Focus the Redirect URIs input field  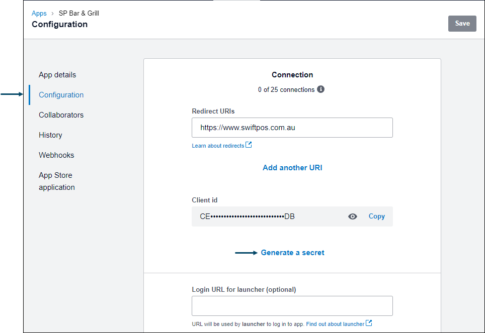pyautogui.click(x=292, y=128)
